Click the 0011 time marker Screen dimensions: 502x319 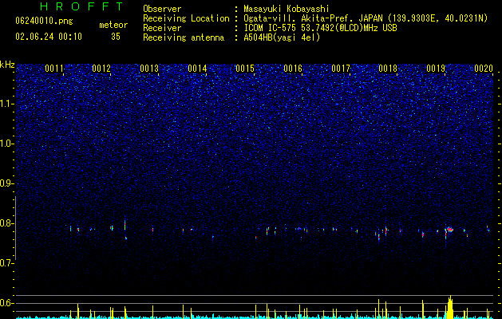pos(54,69)
